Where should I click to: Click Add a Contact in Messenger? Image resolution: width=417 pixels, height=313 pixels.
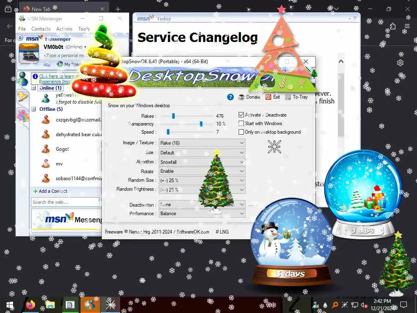pyautogui.click(x=50, y=191)
